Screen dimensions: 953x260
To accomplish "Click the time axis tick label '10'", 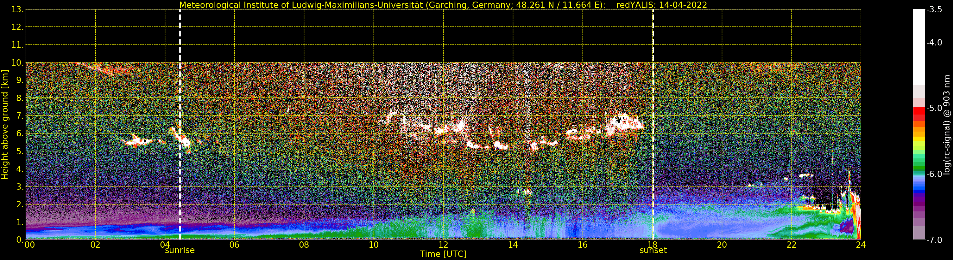I will [x=374, y=245].
